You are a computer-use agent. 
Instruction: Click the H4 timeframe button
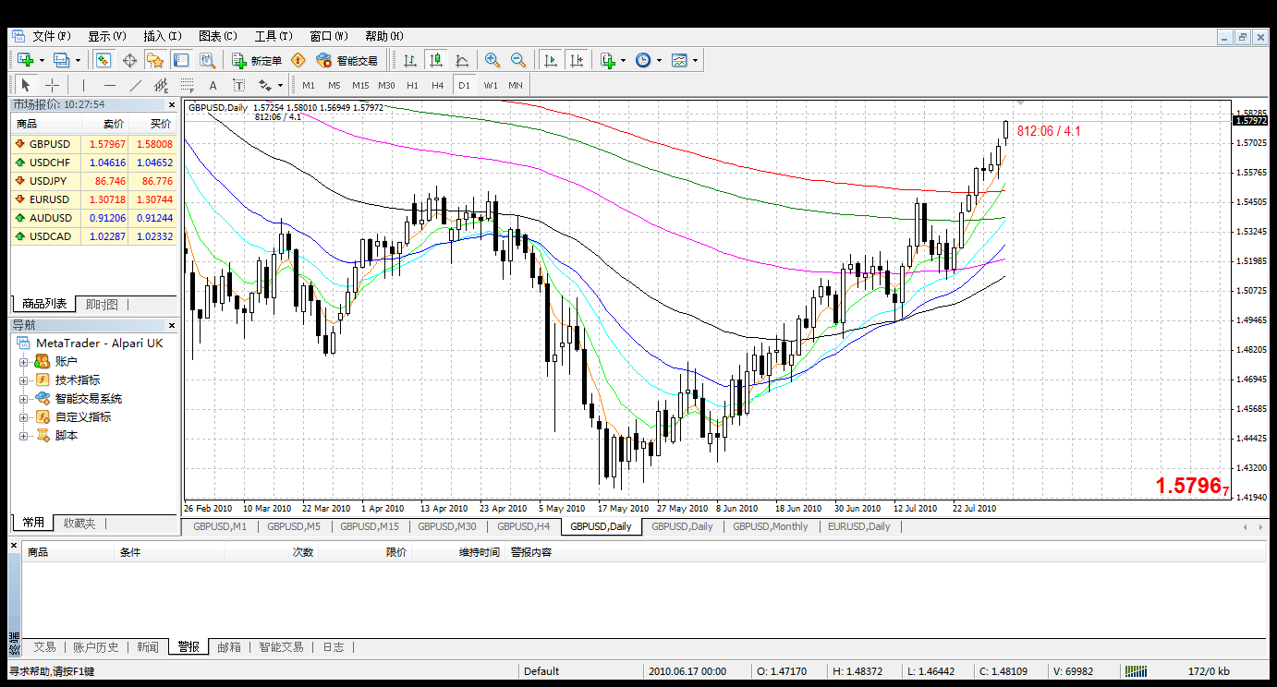(x=438, y=85)
